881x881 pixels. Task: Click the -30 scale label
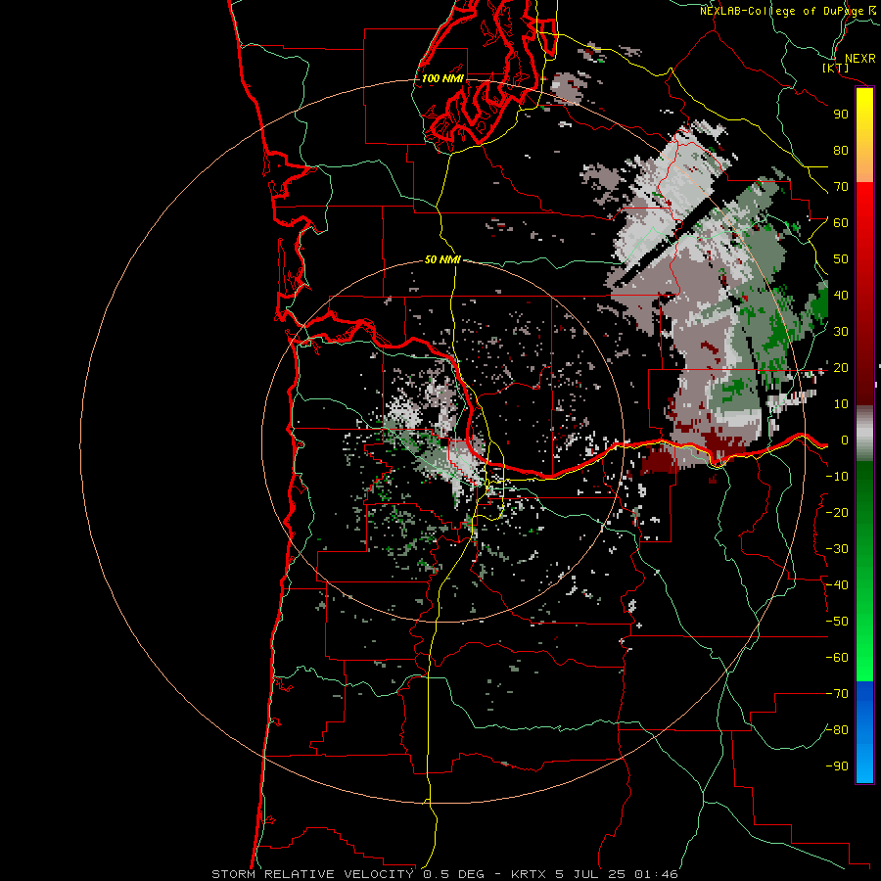point(837,549)
